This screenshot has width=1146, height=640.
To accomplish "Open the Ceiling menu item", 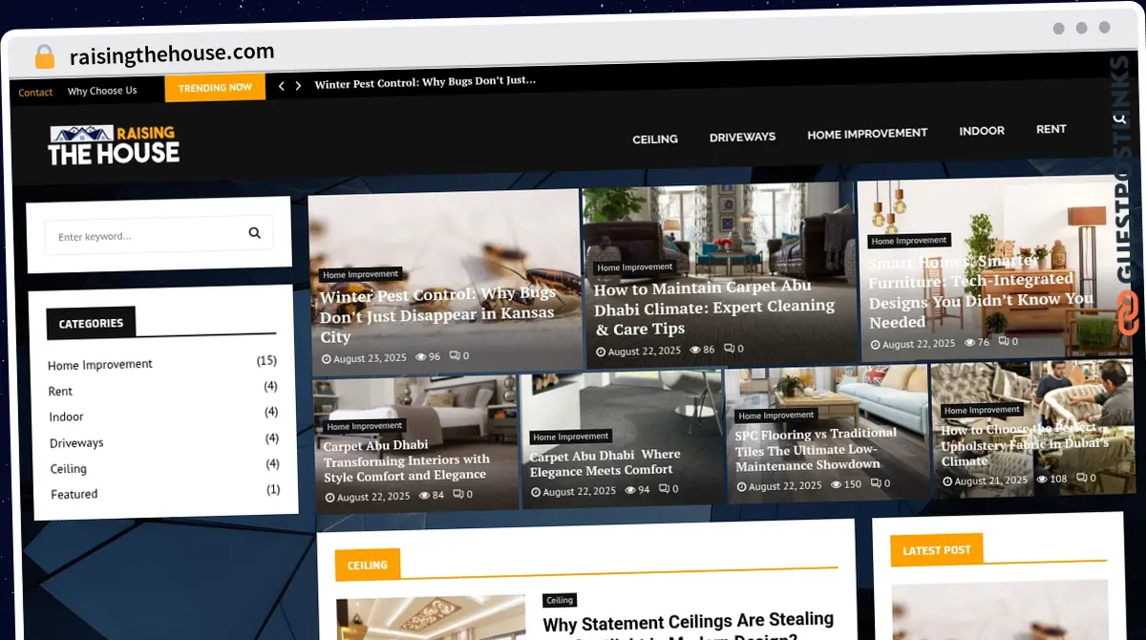I will (x=655, y=139).
